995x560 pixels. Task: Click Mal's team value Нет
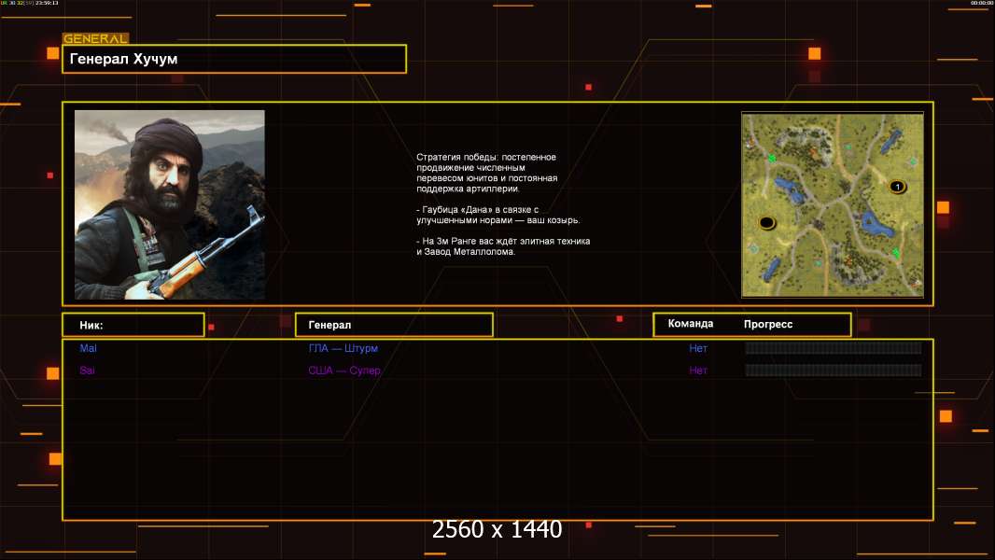tap(698, 348)
